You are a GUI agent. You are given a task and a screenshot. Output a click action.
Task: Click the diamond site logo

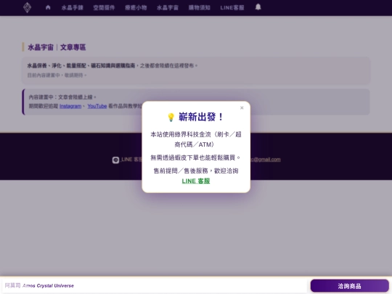27,7
